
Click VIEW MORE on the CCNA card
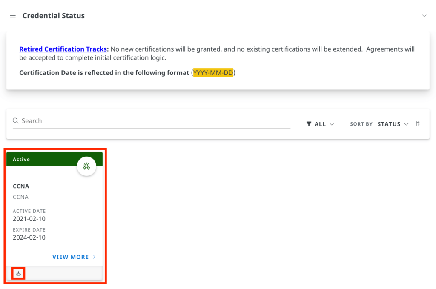pos(74,257)
